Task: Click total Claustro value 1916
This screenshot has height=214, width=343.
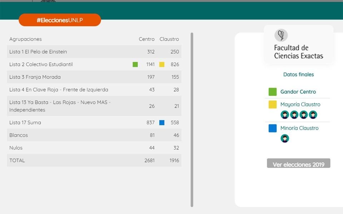Action: (x=174, y=160)
